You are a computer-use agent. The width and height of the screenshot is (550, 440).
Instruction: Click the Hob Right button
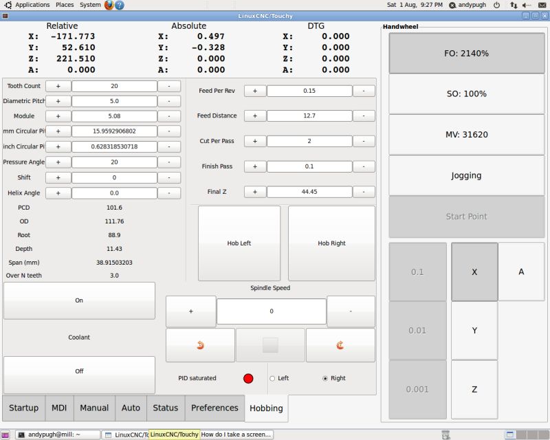(x=331, y=243)
